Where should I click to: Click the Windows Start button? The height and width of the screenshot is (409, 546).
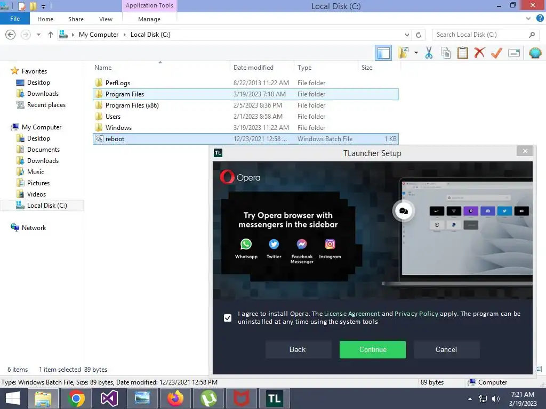(13, 398)
